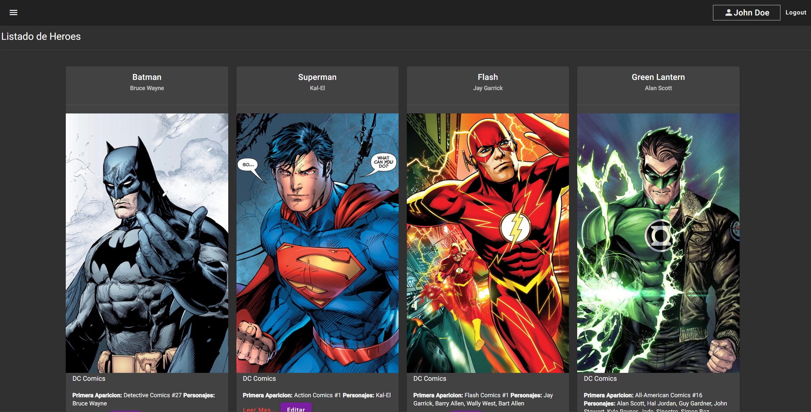Click the Flash comic artwork image
The image size is (811, 412).
(487, 243)
